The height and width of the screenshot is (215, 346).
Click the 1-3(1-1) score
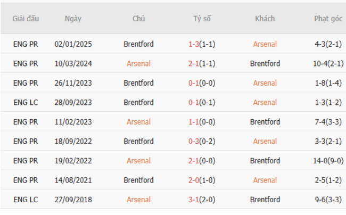(x=202, y=44)
